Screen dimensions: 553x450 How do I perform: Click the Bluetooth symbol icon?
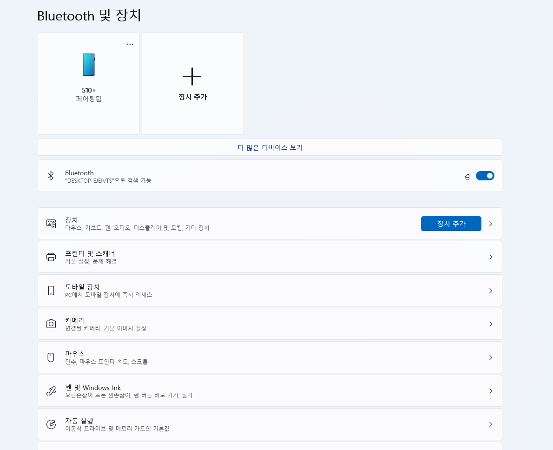coord(51,176)
